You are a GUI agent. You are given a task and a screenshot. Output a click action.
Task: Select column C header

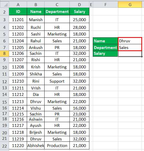point(57,5)
